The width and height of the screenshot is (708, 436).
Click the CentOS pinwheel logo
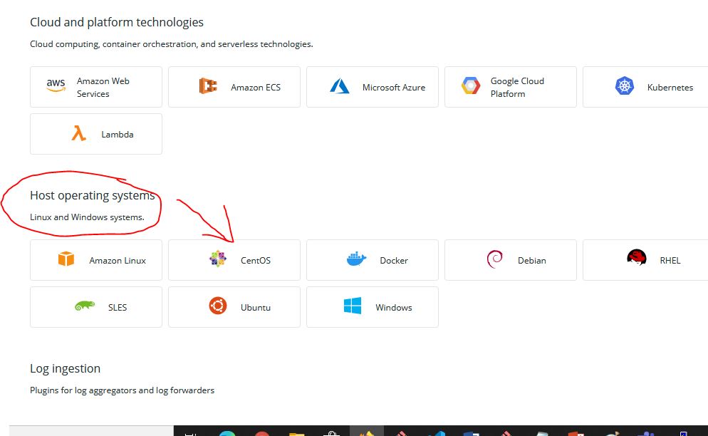click(x=217, y=259)
